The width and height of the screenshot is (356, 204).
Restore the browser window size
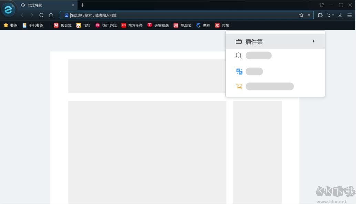click(341, 5)
